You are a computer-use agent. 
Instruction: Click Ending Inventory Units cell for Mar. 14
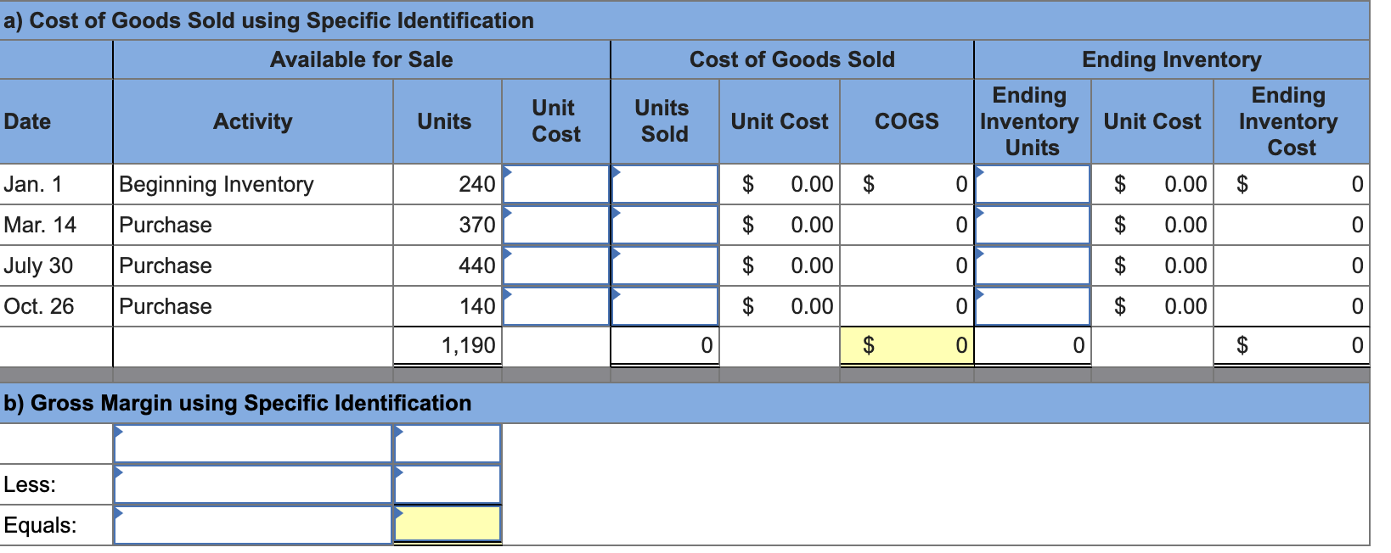pyautogui.click(x=1033, y=225)
